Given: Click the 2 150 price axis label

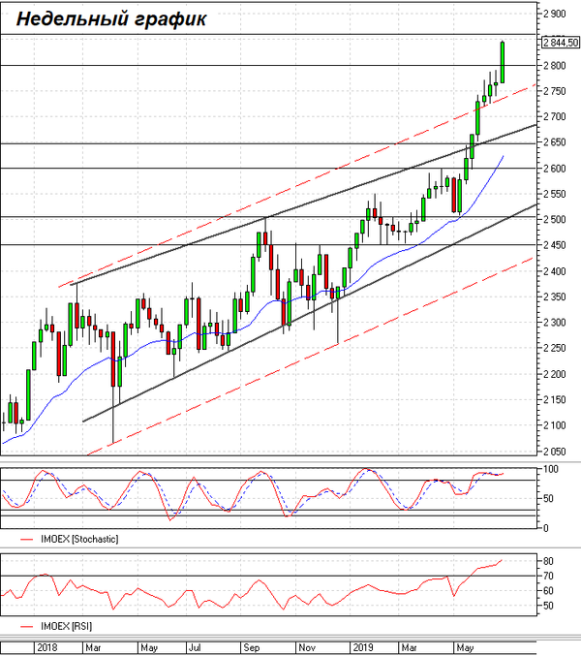Looking at the screenshot, I should pyautogui.click(x=554, y=400).
